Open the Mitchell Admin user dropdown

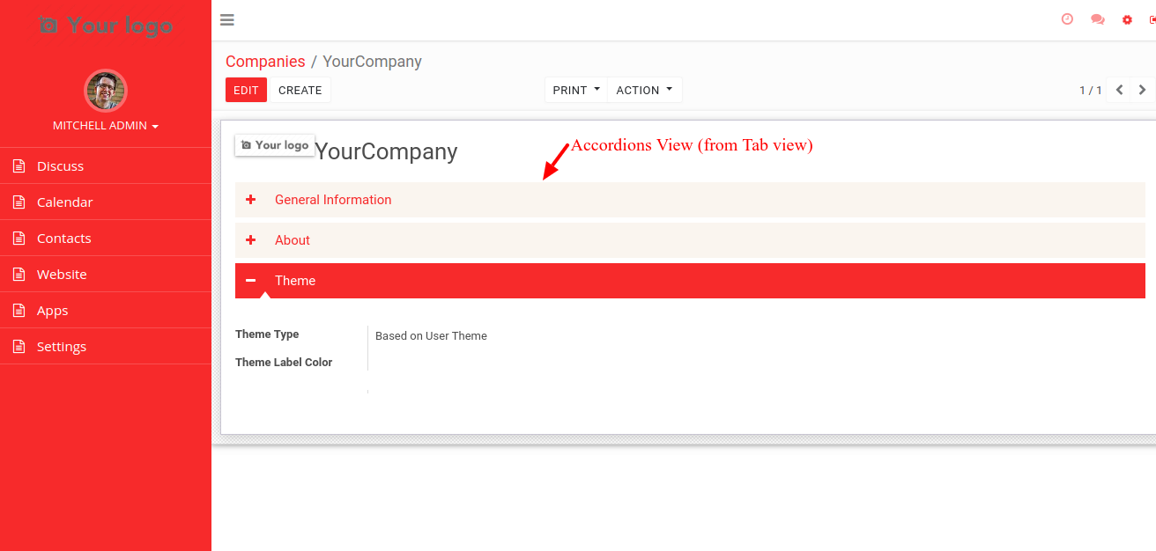[106, 126]
